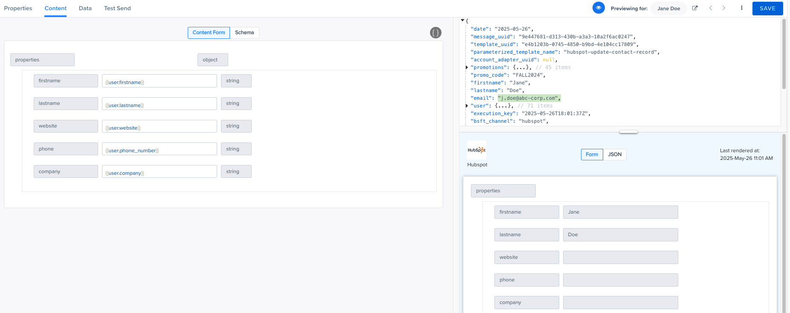Image resolution: width=790 pixels, height=313 pixels.
Task: Click the "message_uuid" JSON line
Action: coord(553,37)
